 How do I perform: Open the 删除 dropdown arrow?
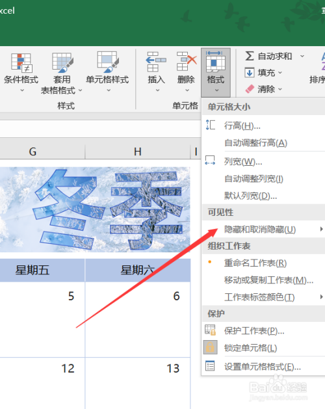(x=187, y=90)
